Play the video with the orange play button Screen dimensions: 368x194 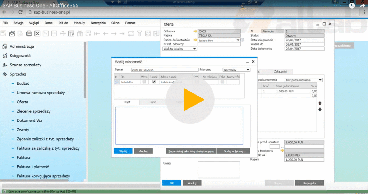[x=190, y=100]
